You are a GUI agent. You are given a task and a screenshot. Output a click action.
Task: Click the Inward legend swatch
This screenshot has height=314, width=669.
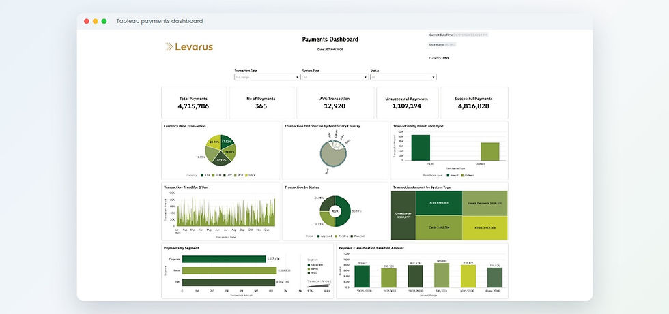pyautogui.click(x=449, y=175)
